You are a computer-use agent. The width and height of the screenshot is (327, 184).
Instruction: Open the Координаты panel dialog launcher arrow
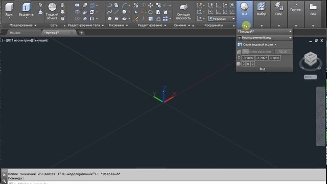click(233, 26)
